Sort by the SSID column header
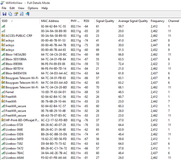The width and height of the screenshot is (181, 160). [x=20, y=21]
